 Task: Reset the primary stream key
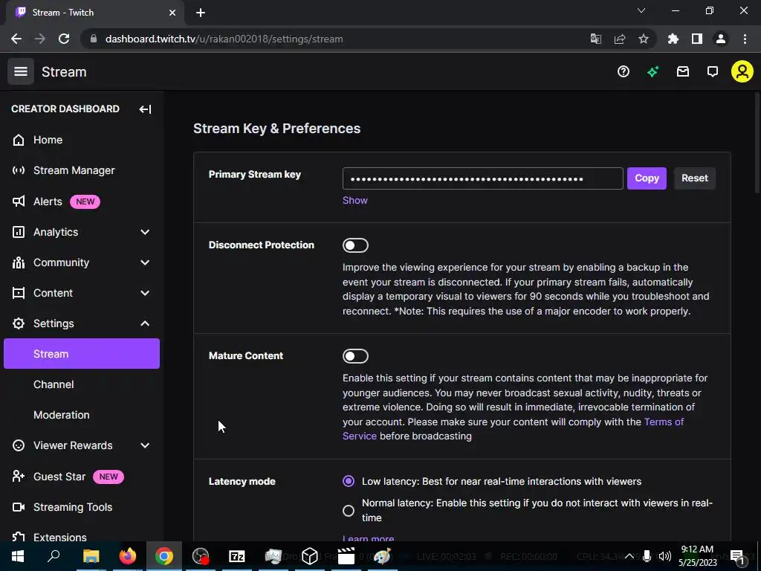[695, 178]
